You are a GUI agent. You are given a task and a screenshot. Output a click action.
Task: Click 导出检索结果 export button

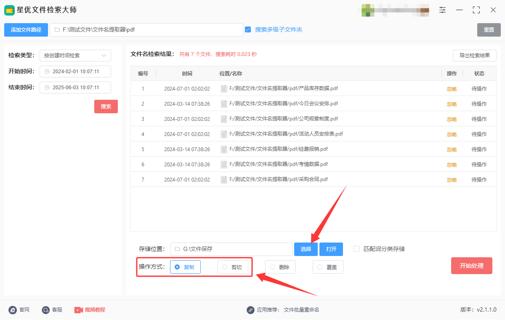pos(475,56)
